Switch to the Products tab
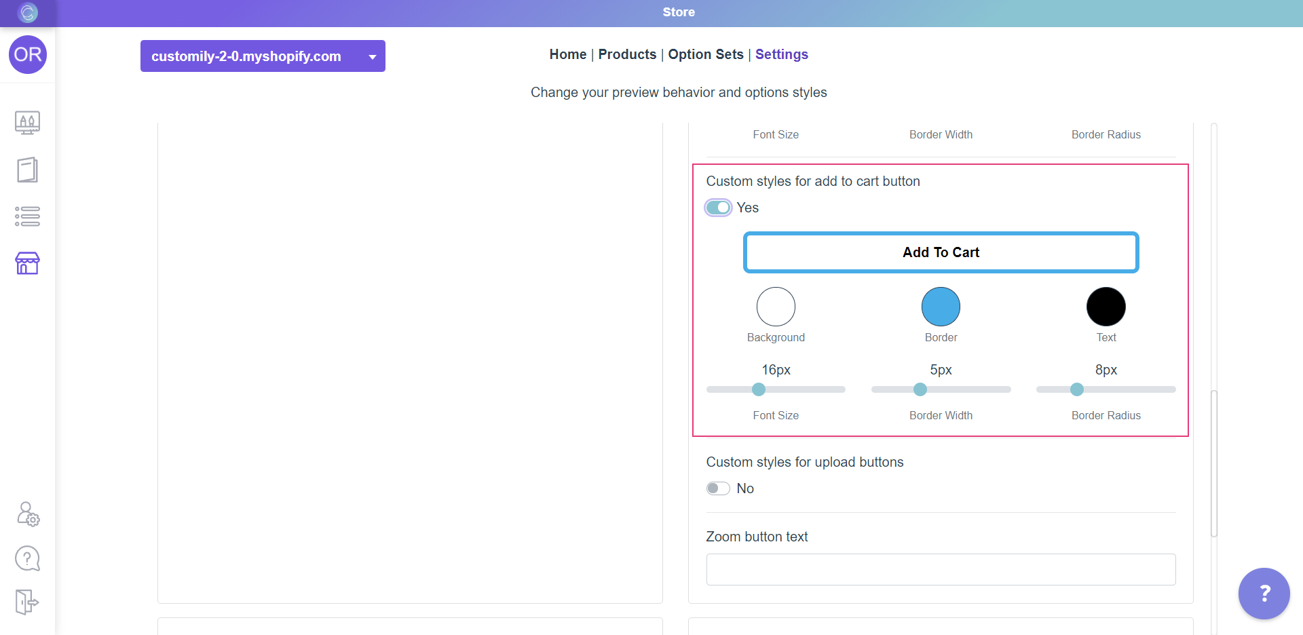The width and height of the screenshot is (1303, 635). [627, 54]
